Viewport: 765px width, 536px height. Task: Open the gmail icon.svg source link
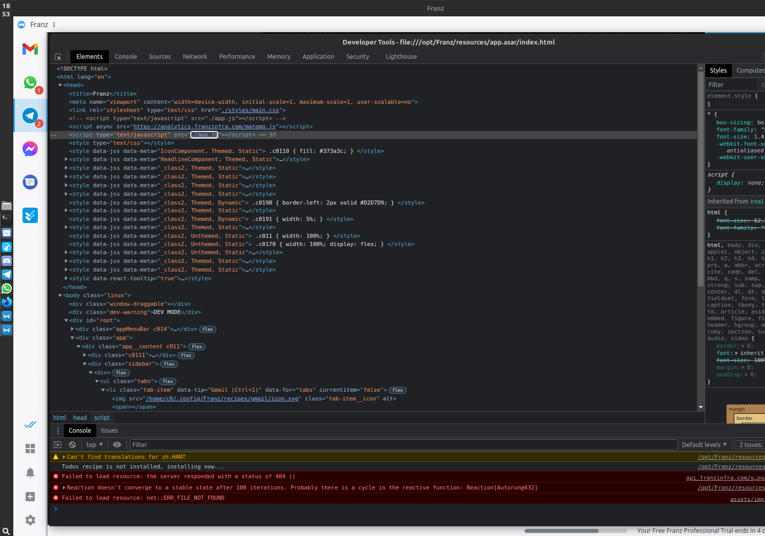pyautogui.click(x=222, y=399)
